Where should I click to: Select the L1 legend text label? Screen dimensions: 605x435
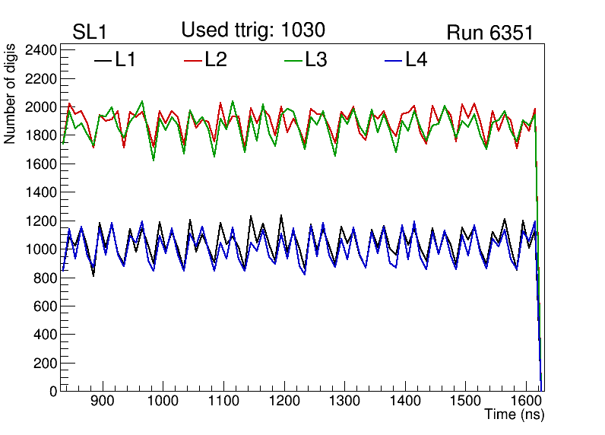125,60
